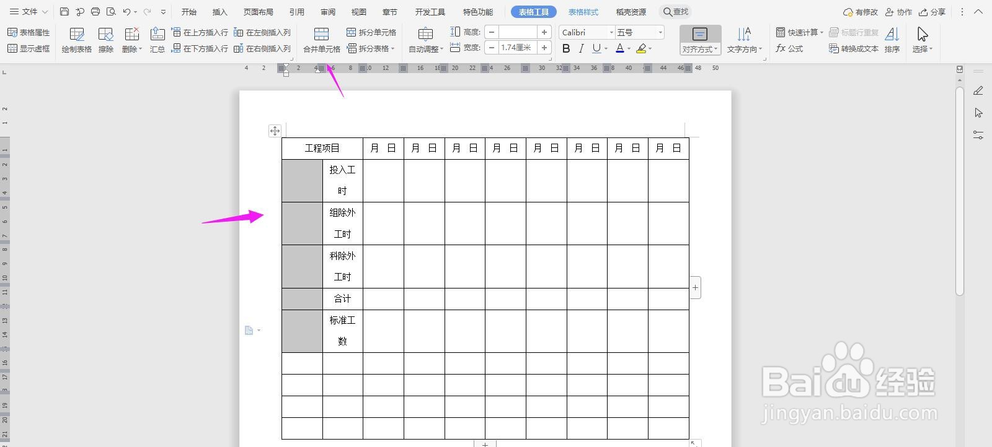The image size is (992, 447).
Task: Click the 分享 share button
Action: pyautogui.click(x=932, y=12)
